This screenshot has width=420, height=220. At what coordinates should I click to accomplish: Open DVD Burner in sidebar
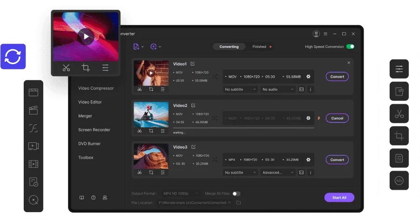[x=89, y=144]
